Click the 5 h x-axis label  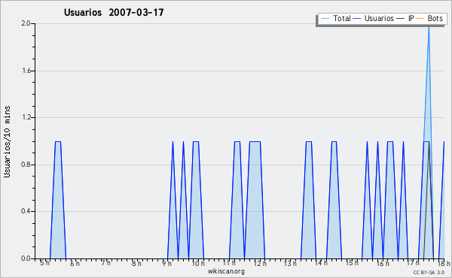(x=44, y=263)
